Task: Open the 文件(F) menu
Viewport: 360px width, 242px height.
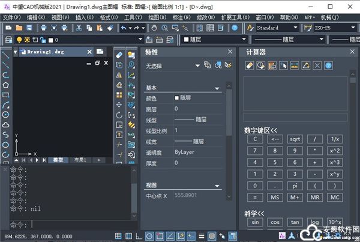Action: pyautogui.click(x=12, y=17)
